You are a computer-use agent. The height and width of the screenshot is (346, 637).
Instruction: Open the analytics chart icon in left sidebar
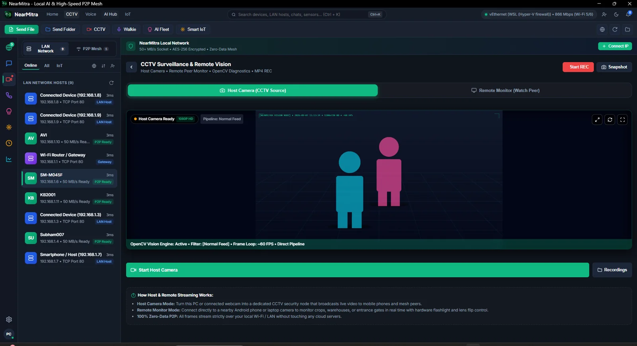pos(9,159)
